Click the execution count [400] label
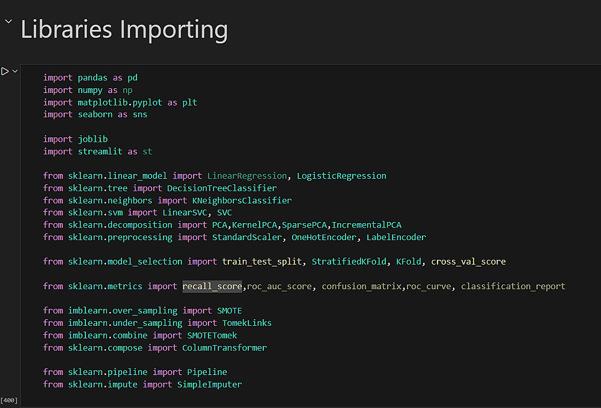Viewport: 601px width, 408px height. point(9,400)
